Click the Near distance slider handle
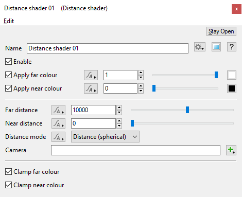The image size is (242, 197). click(x=132, y=123)
